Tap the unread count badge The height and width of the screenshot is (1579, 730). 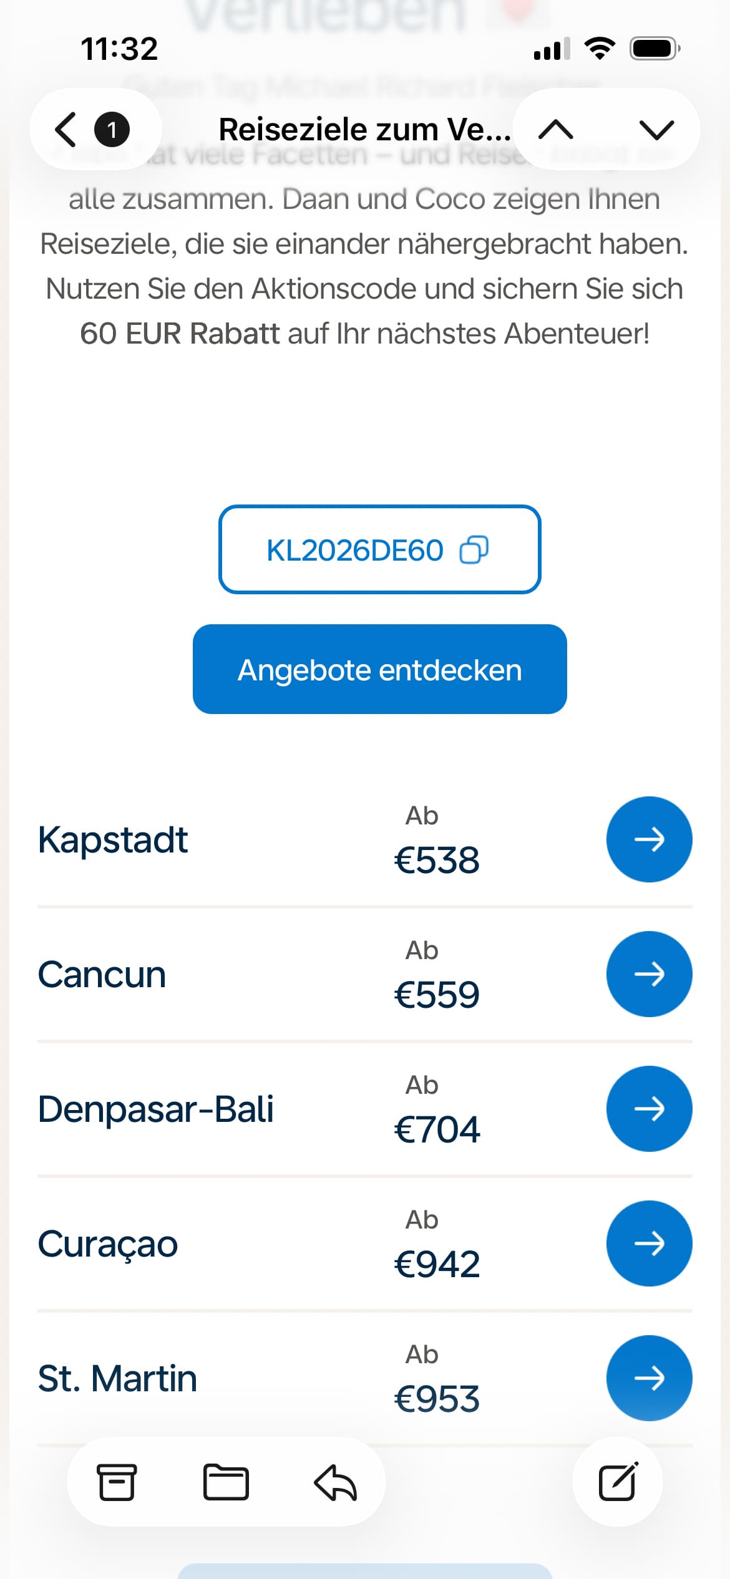pos(112,130)
